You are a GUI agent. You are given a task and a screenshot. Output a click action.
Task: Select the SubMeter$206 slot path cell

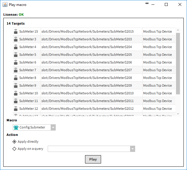click(87, 62)
